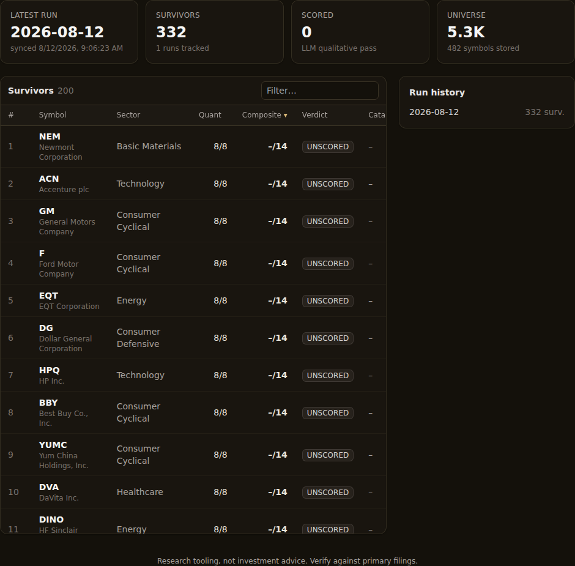Click Healthcare sector cell

[x=139, y=492]
